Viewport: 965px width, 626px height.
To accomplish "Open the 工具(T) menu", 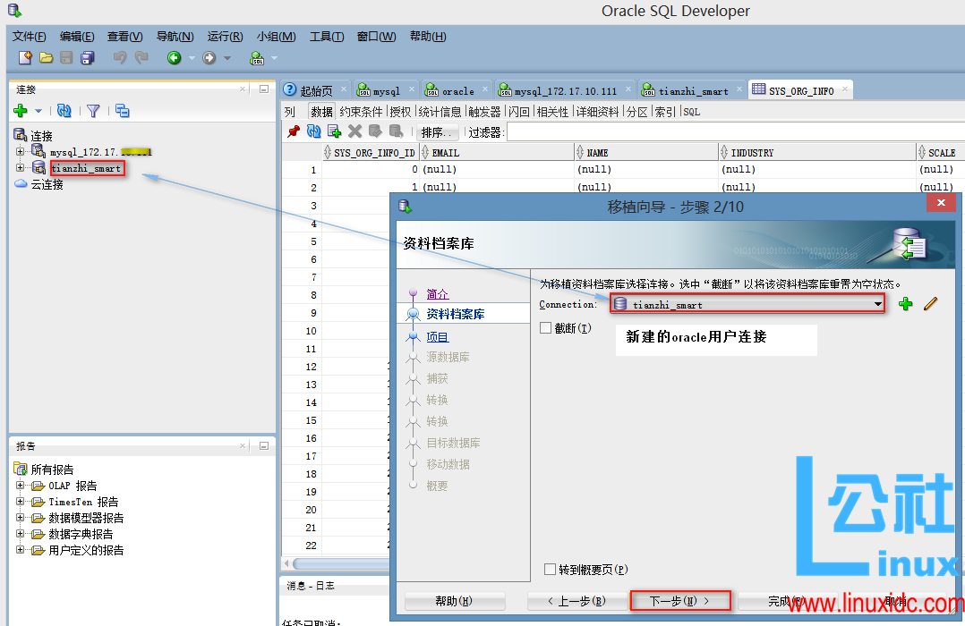I will 327,37.
